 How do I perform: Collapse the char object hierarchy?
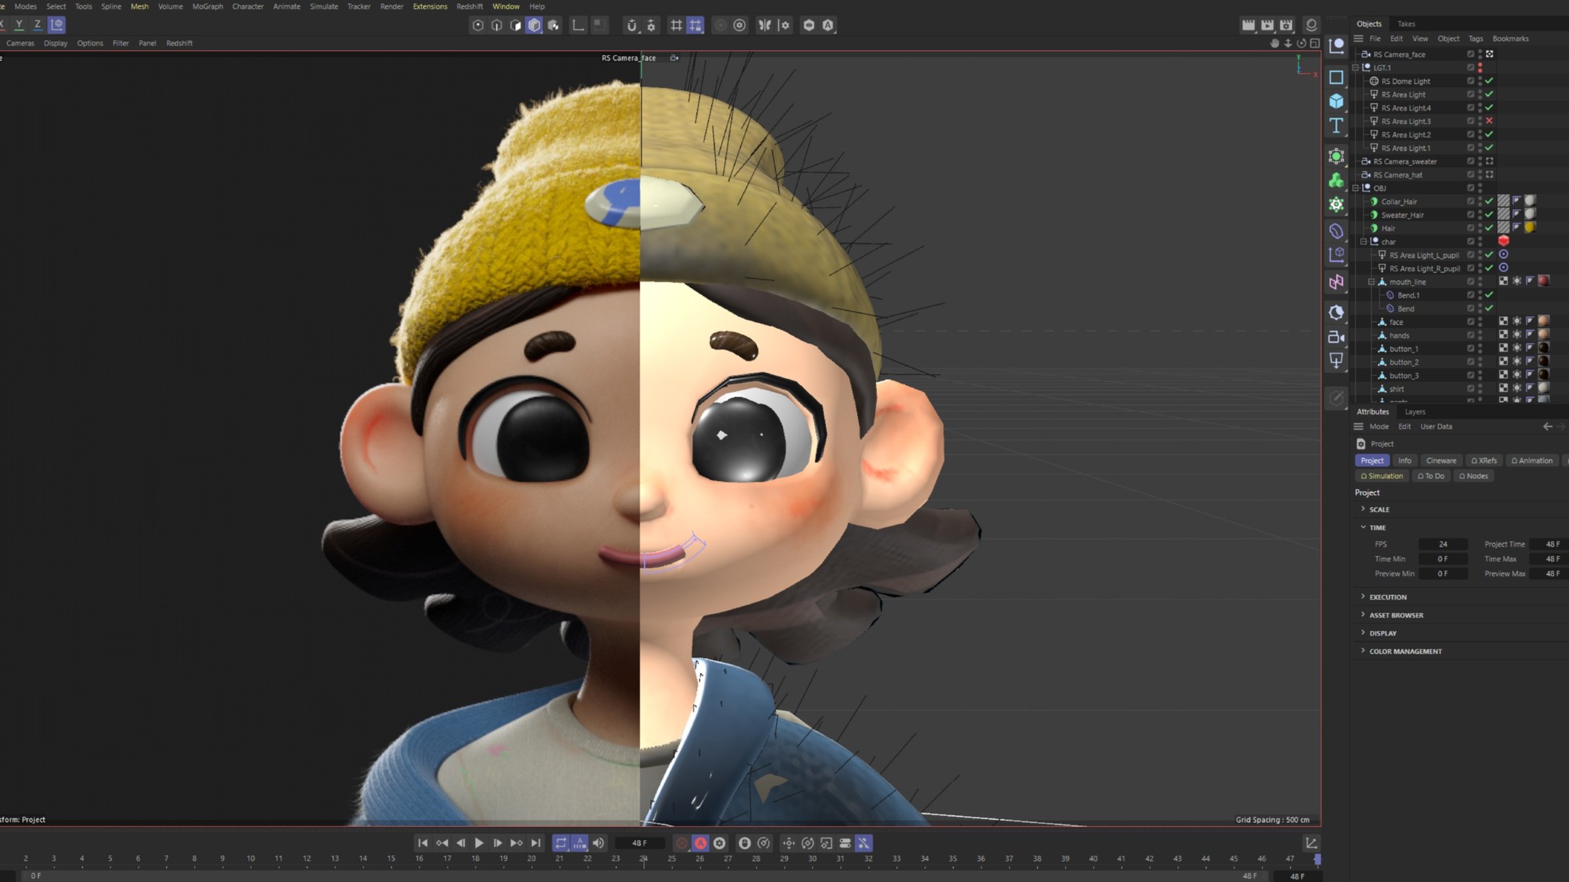pyautogui.click(x=1364, y=242)
